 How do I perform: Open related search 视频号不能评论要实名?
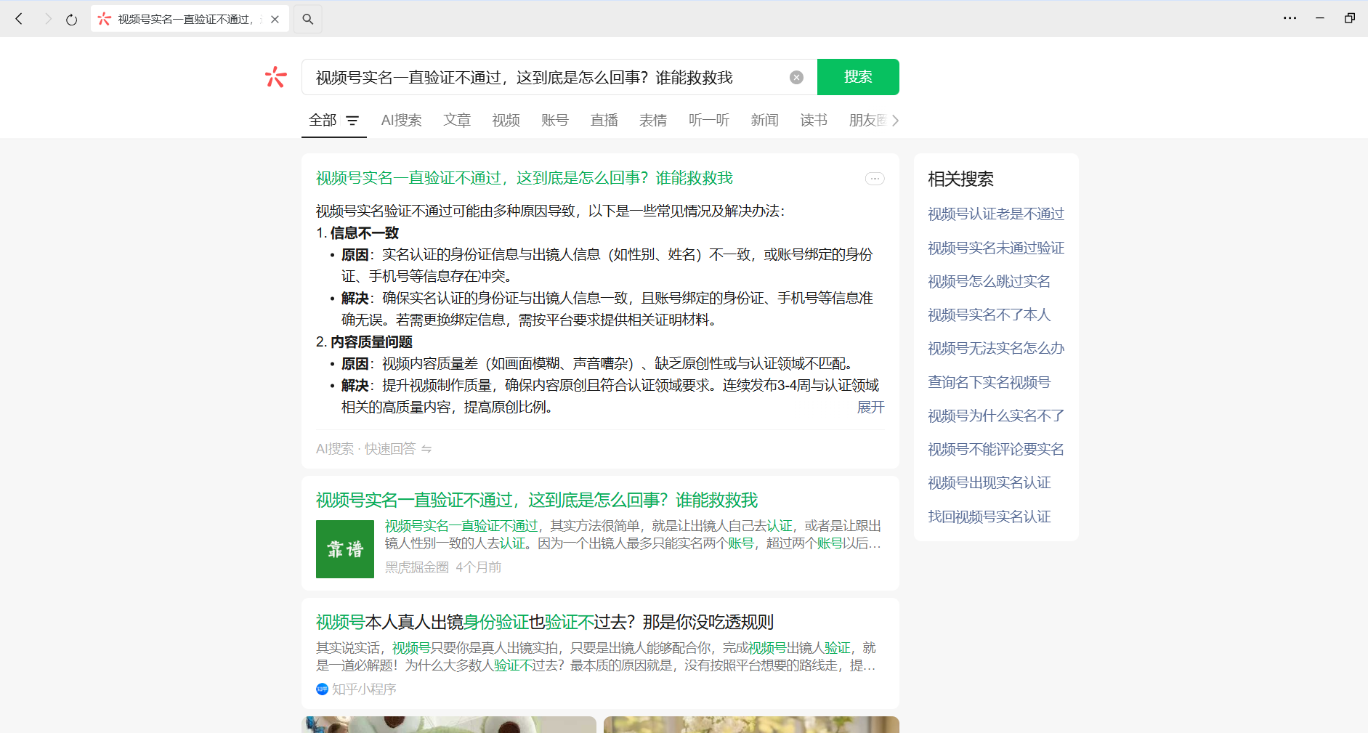click(995, 449)
